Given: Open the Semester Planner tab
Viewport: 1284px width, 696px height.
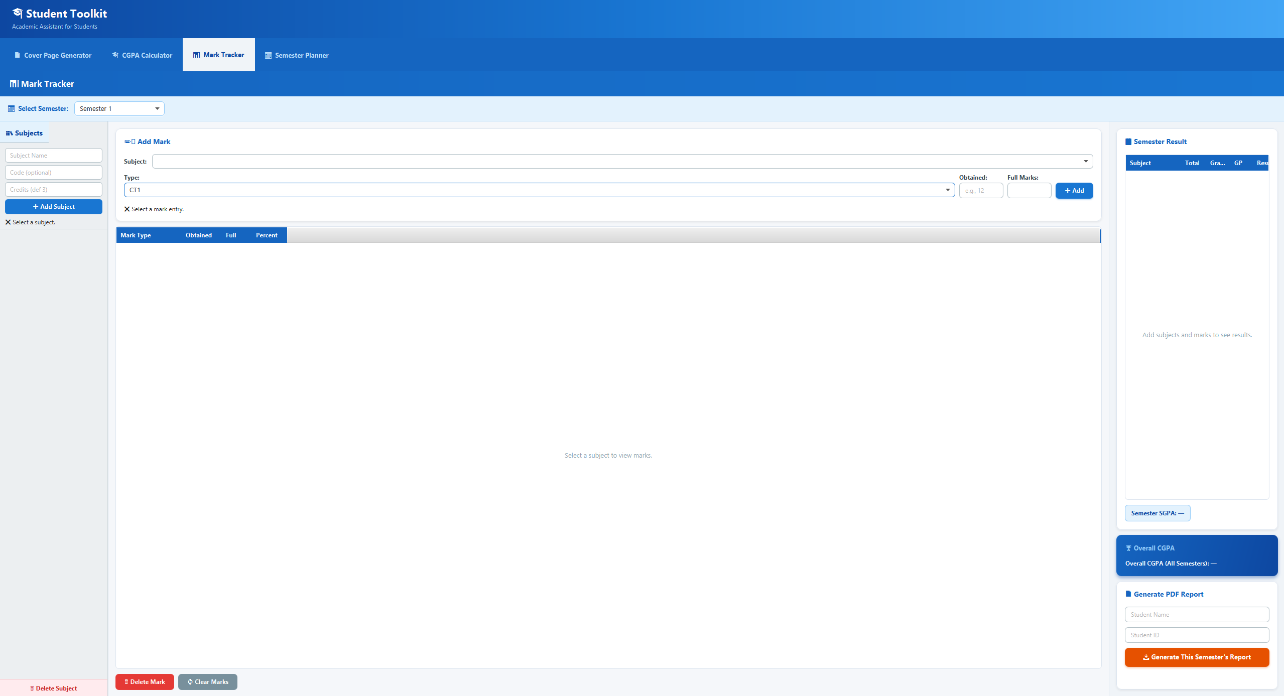Looking at the screenshot, I should click(297, 55).
